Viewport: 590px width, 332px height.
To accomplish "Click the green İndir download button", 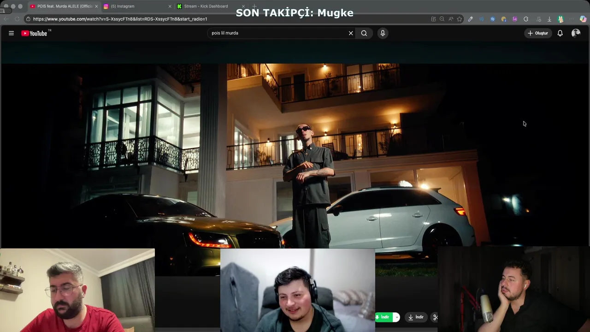I will tap(383, 317).
